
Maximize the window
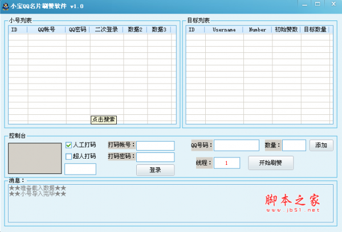coord(317,4)
